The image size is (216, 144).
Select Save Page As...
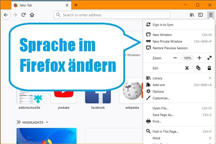click(x=179, y=115)
